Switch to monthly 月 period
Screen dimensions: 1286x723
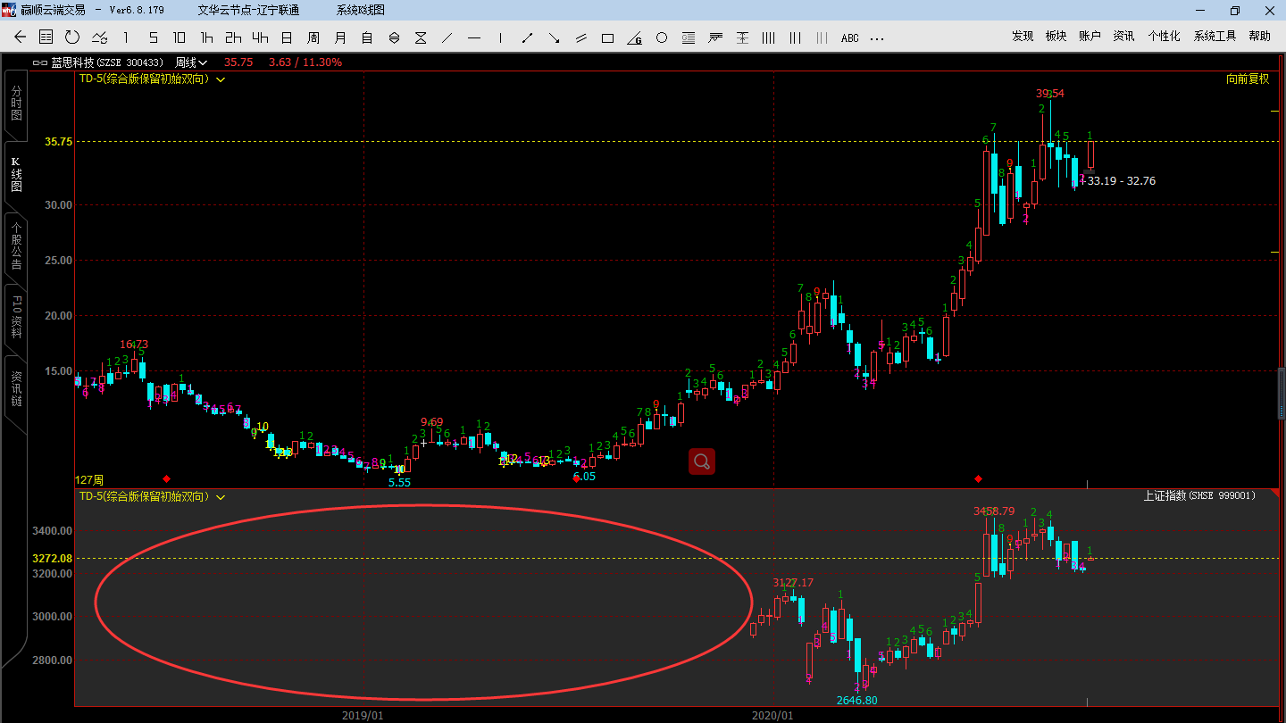click(x=340, y=37)
